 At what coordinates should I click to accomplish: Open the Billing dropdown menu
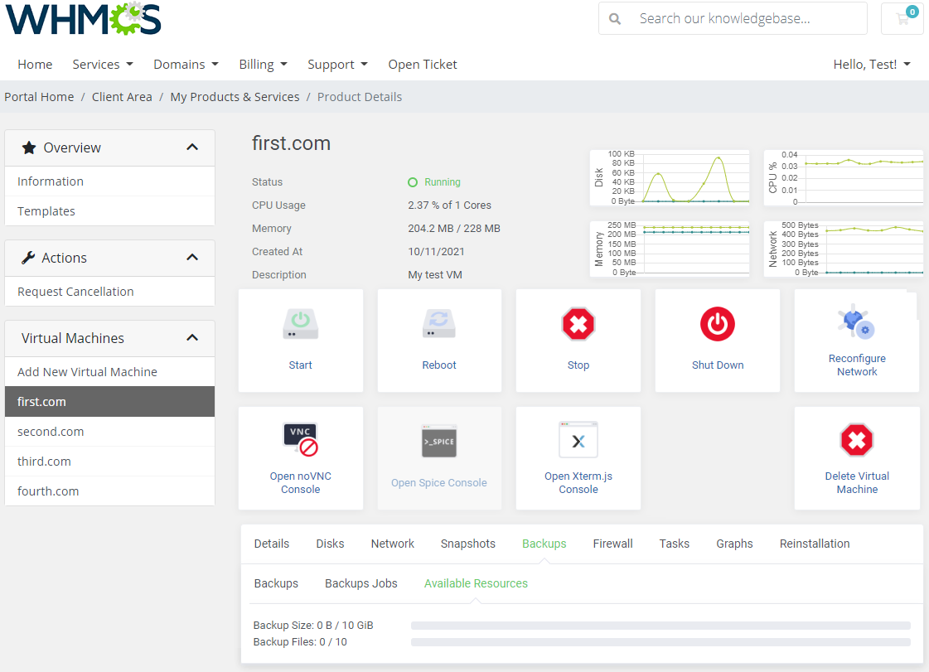[263, 64]
